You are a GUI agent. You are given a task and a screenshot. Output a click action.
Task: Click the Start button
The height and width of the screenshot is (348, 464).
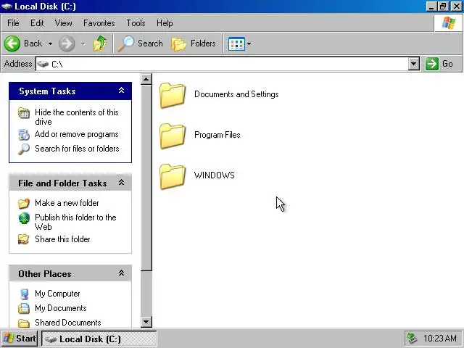(20, 339)
